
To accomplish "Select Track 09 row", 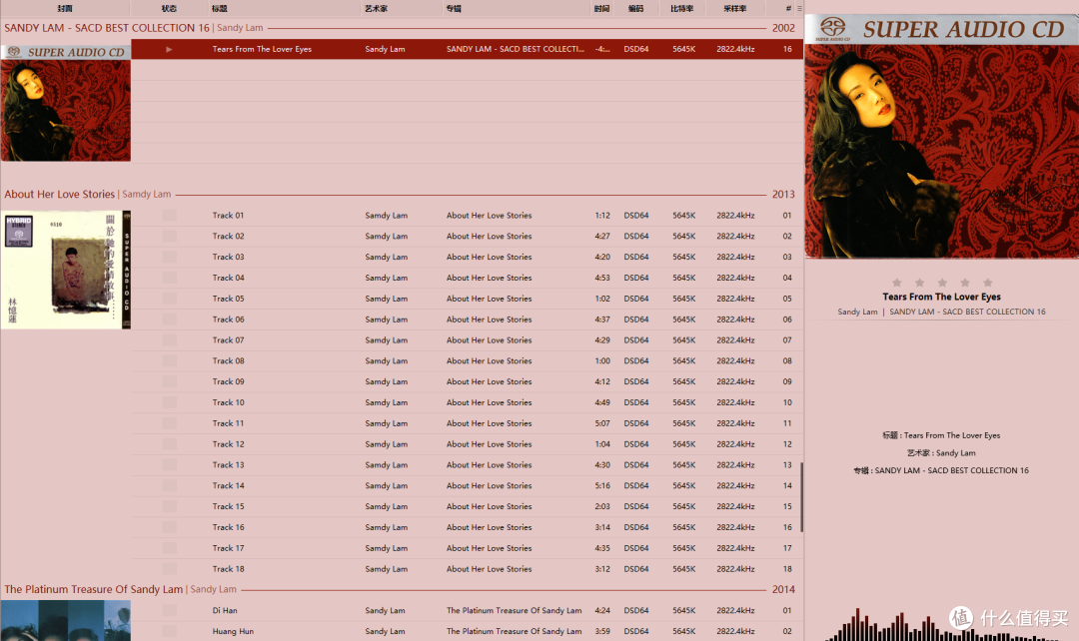I will click(x=467, y=381).
